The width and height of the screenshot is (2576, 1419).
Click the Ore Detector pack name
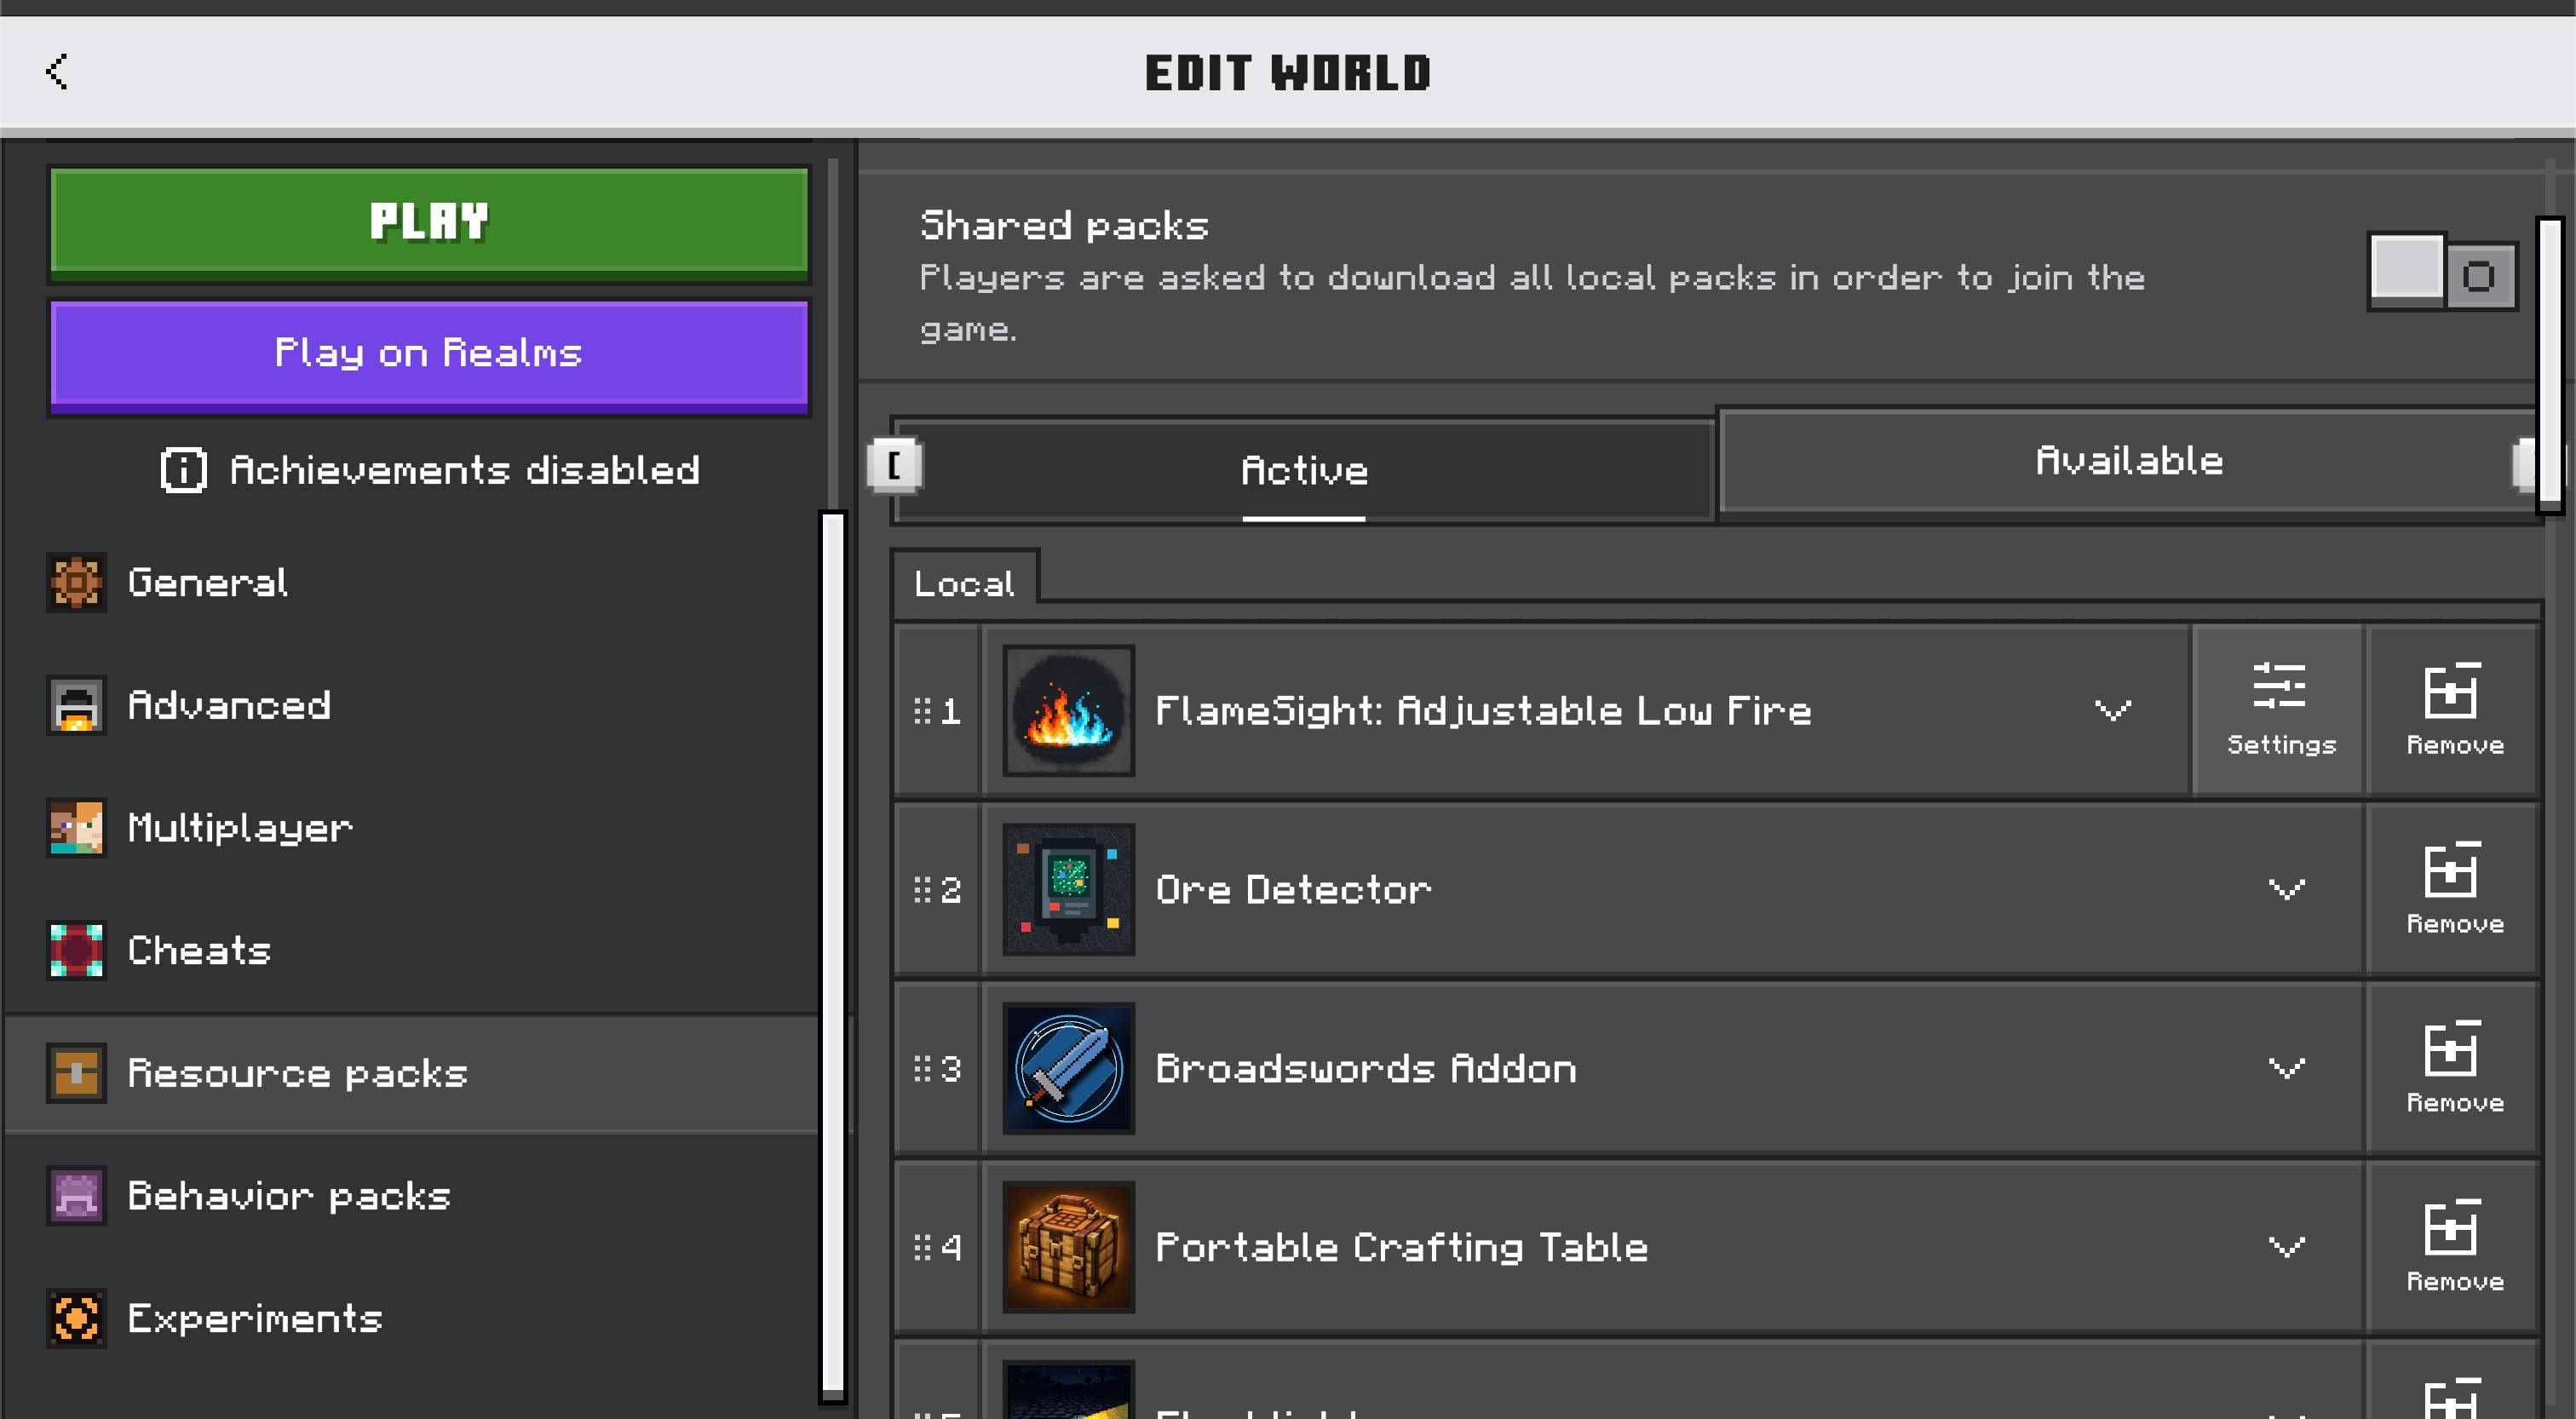pyautogui.click(x=1293, y=889)
